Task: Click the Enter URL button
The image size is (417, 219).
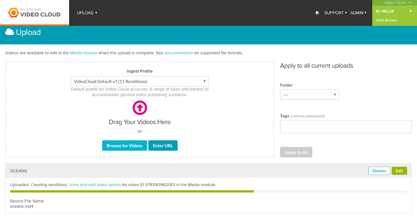Action: coord(163,146)
